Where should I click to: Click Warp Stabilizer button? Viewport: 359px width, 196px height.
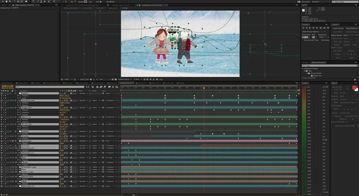[x=352, y=28]
